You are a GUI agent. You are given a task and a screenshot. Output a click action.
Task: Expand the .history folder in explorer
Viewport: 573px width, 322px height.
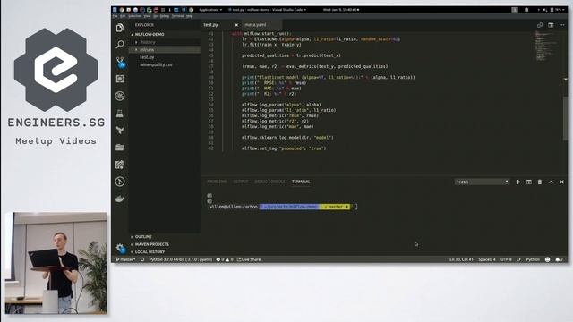165,42
